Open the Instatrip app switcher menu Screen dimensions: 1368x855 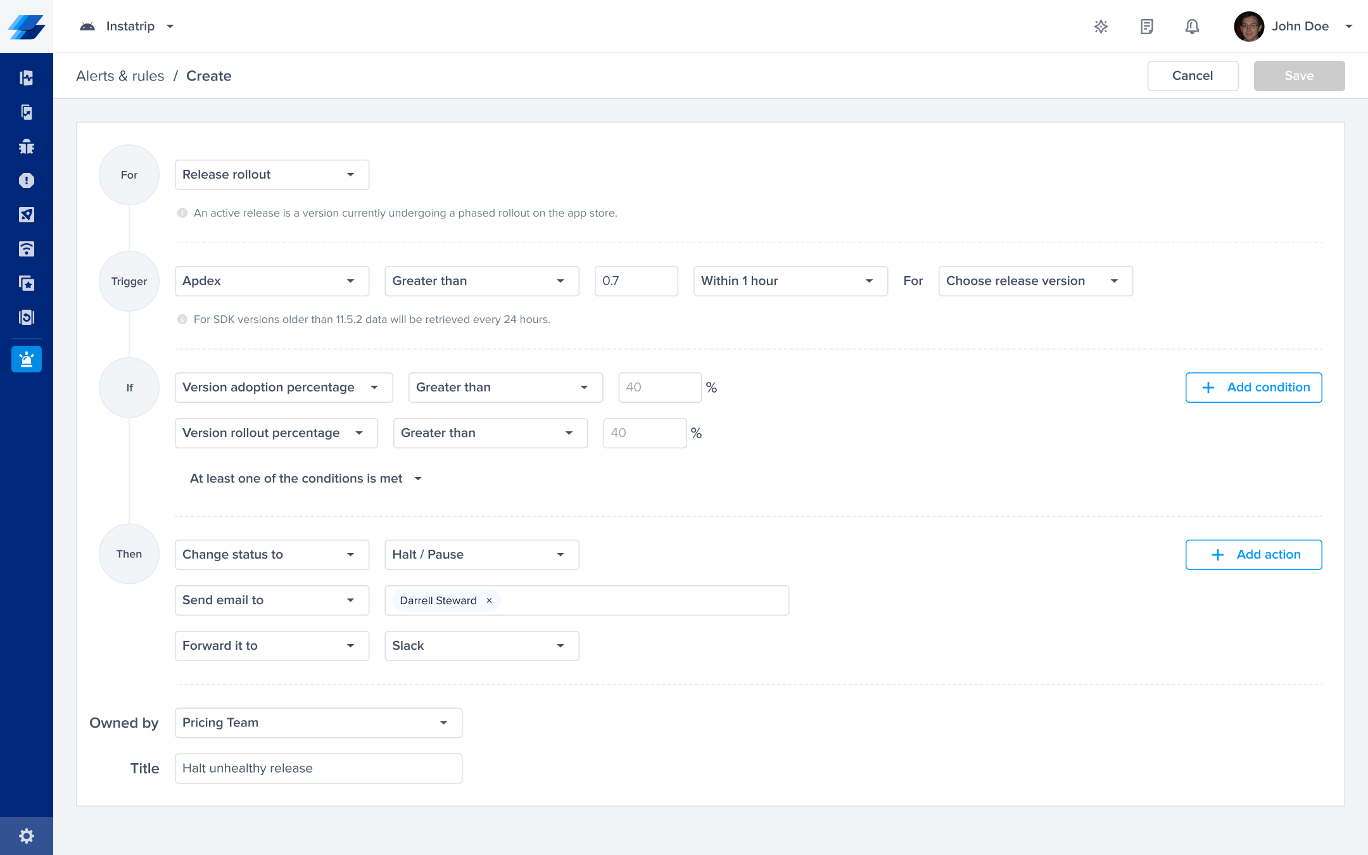(127, 27)
